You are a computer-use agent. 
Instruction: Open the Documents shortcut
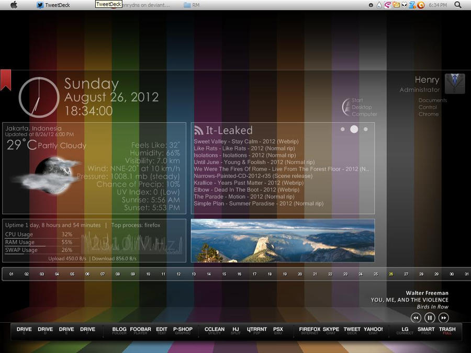tap(433, 100)
